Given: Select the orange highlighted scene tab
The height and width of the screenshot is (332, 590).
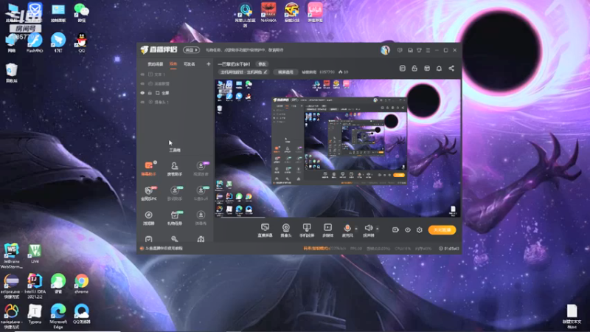Looking at the screenshot, I should point(173,64).
